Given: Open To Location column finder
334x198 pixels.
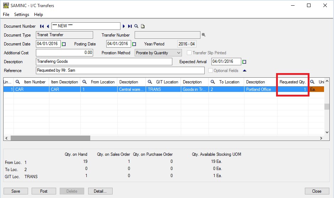Looking at the screenshot, I should click(212, 82).
